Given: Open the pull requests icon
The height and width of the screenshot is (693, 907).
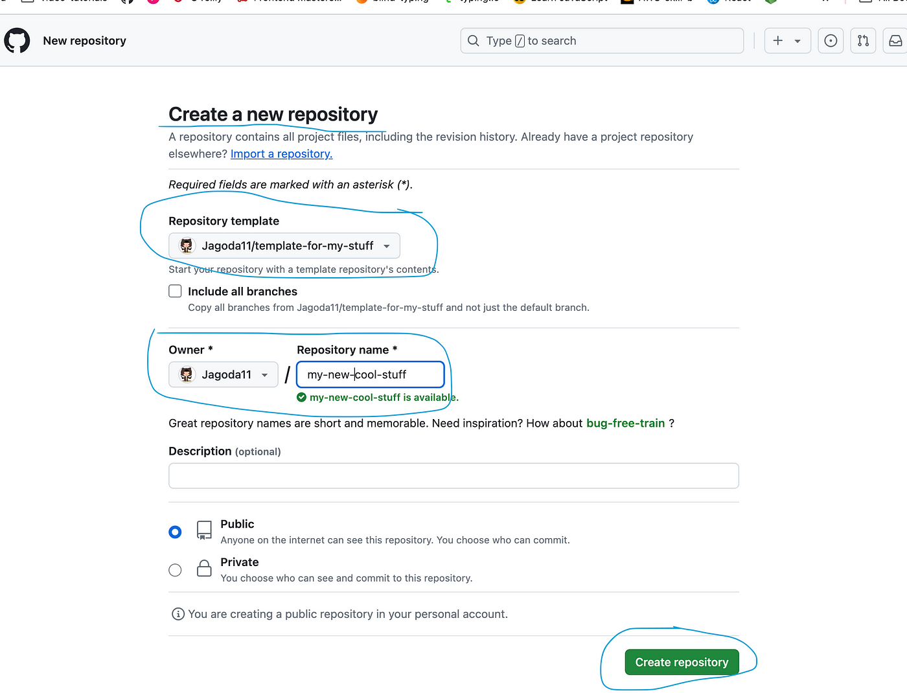Looking at the screenshot, I should pyautogui.click(x=863, y=41).
